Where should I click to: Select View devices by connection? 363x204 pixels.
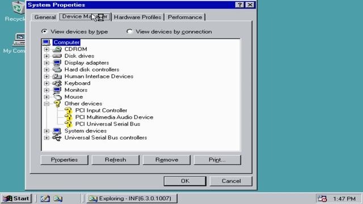169,32
